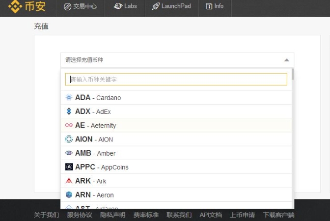Click the 请选择充值币种 dropdown field

tap(177, 60)
